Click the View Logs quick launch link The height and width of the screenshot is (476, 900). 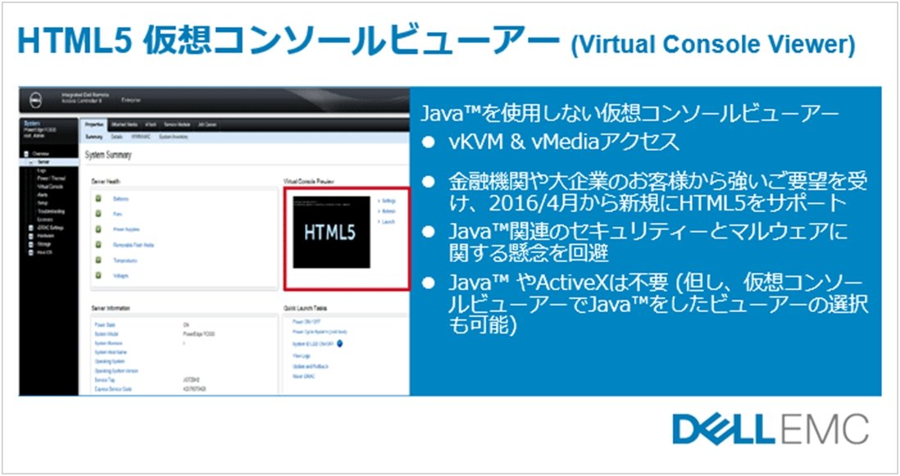(x=302, y=356)
